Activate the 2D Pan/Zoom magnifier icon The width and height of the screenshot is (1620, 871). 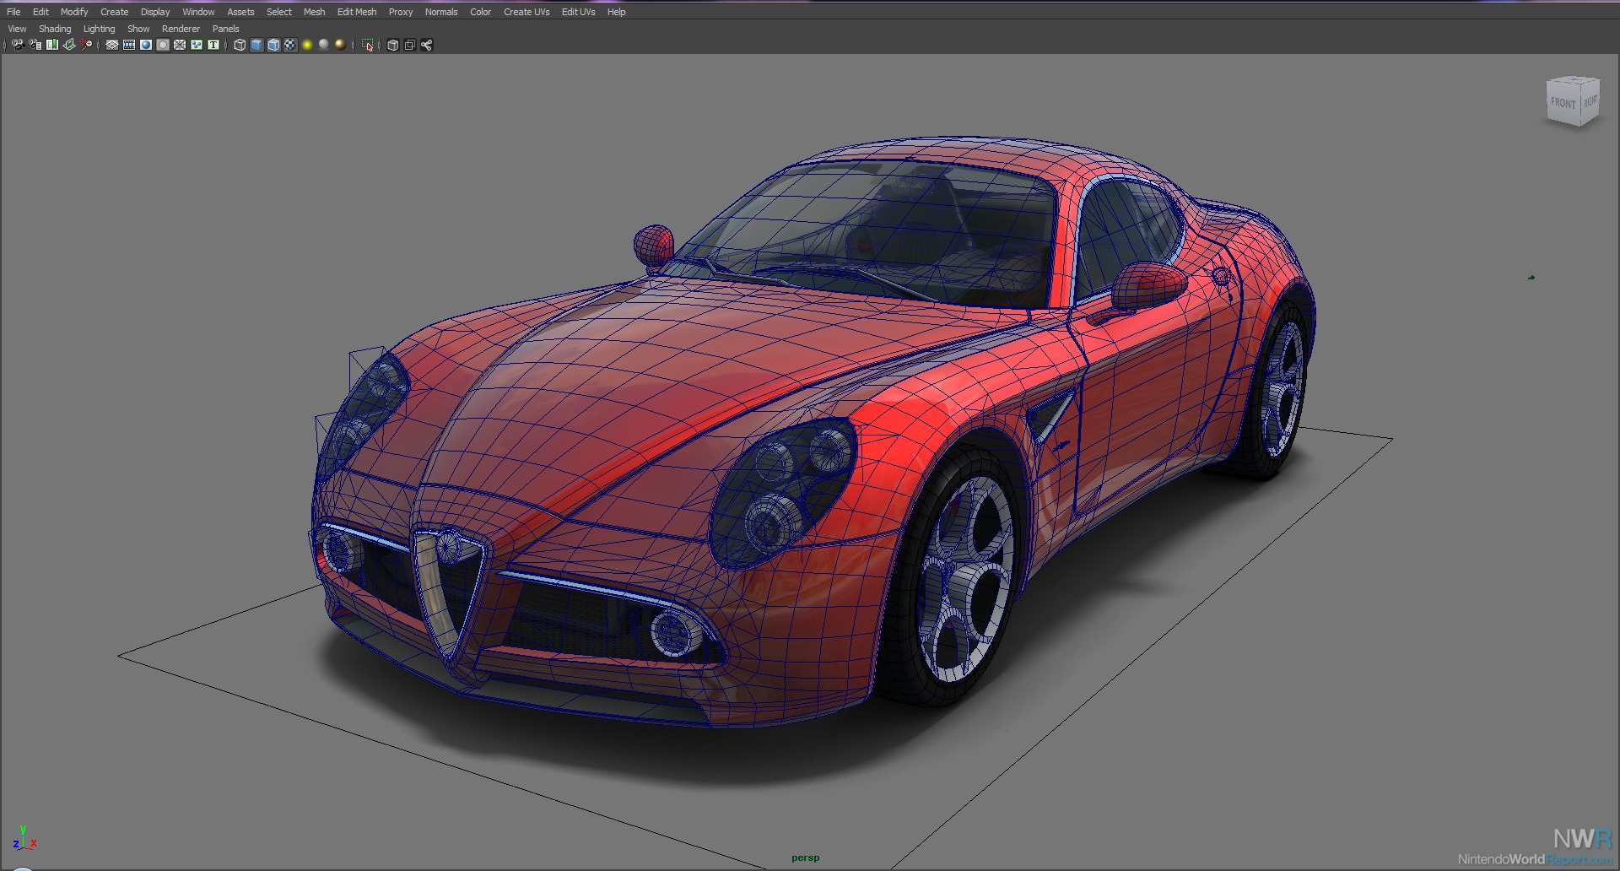[x=86, y=46]
